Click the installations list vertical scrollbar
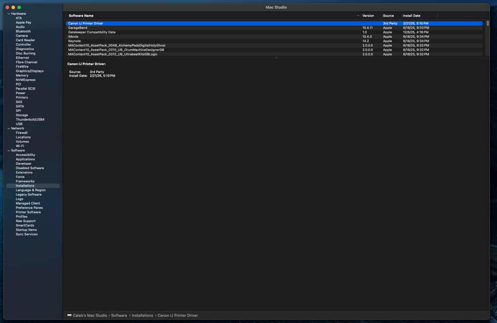 pos(488,23)
